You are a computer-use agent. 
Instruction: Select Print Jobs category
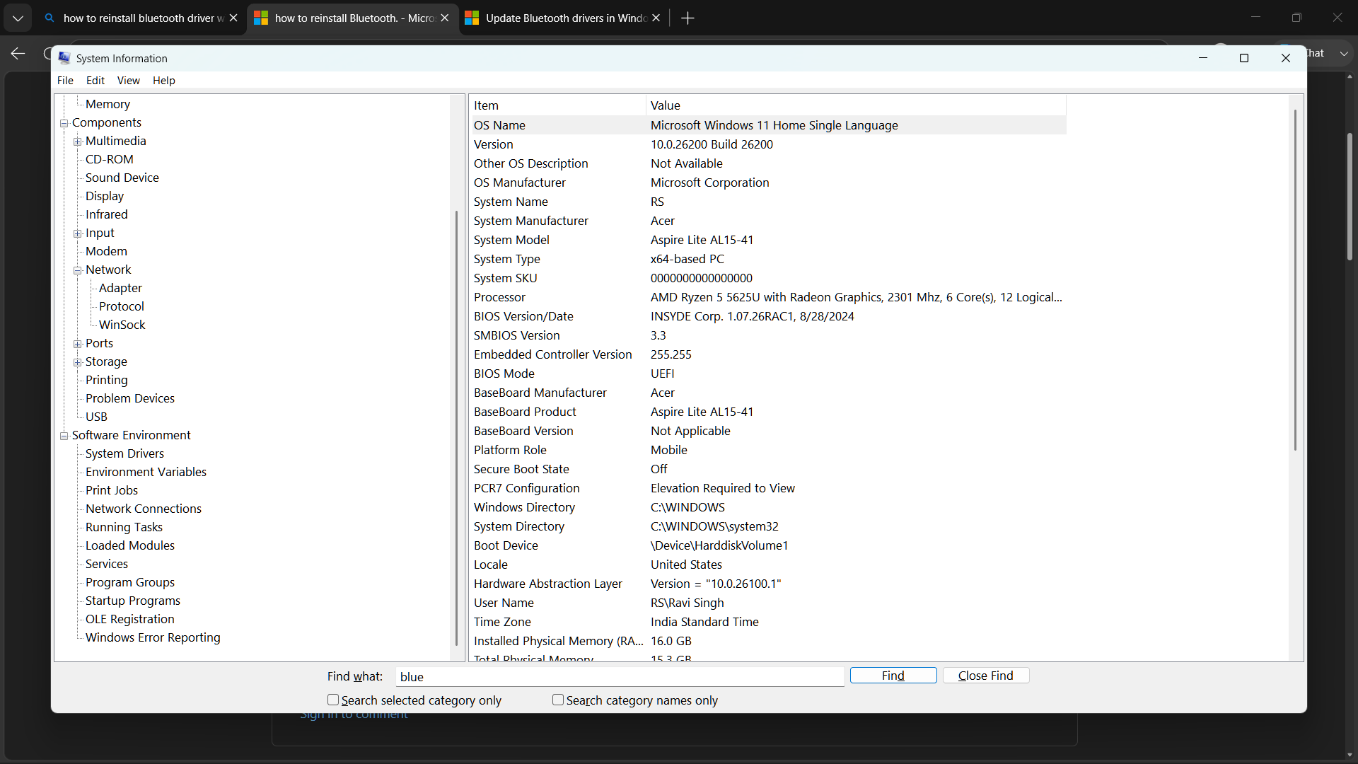pos(112,490)
